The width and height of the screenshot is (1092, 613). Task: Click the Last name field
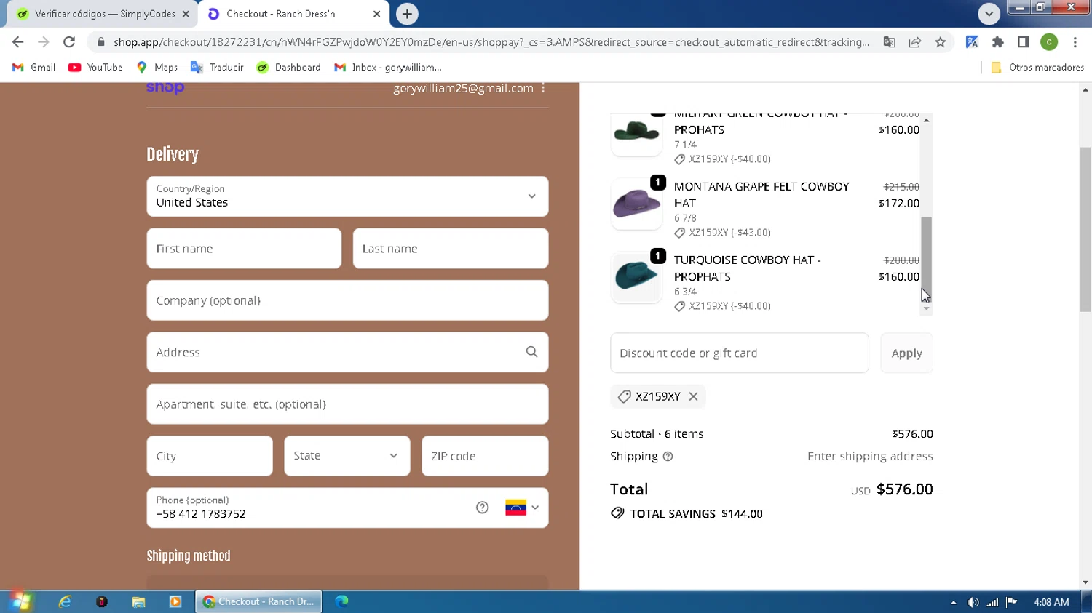(x=451, y=249)
